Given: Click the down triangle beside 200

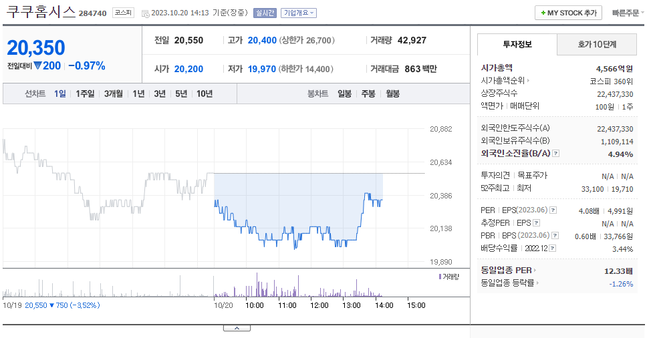Looking at the screenshot, I should coord(37,65).
